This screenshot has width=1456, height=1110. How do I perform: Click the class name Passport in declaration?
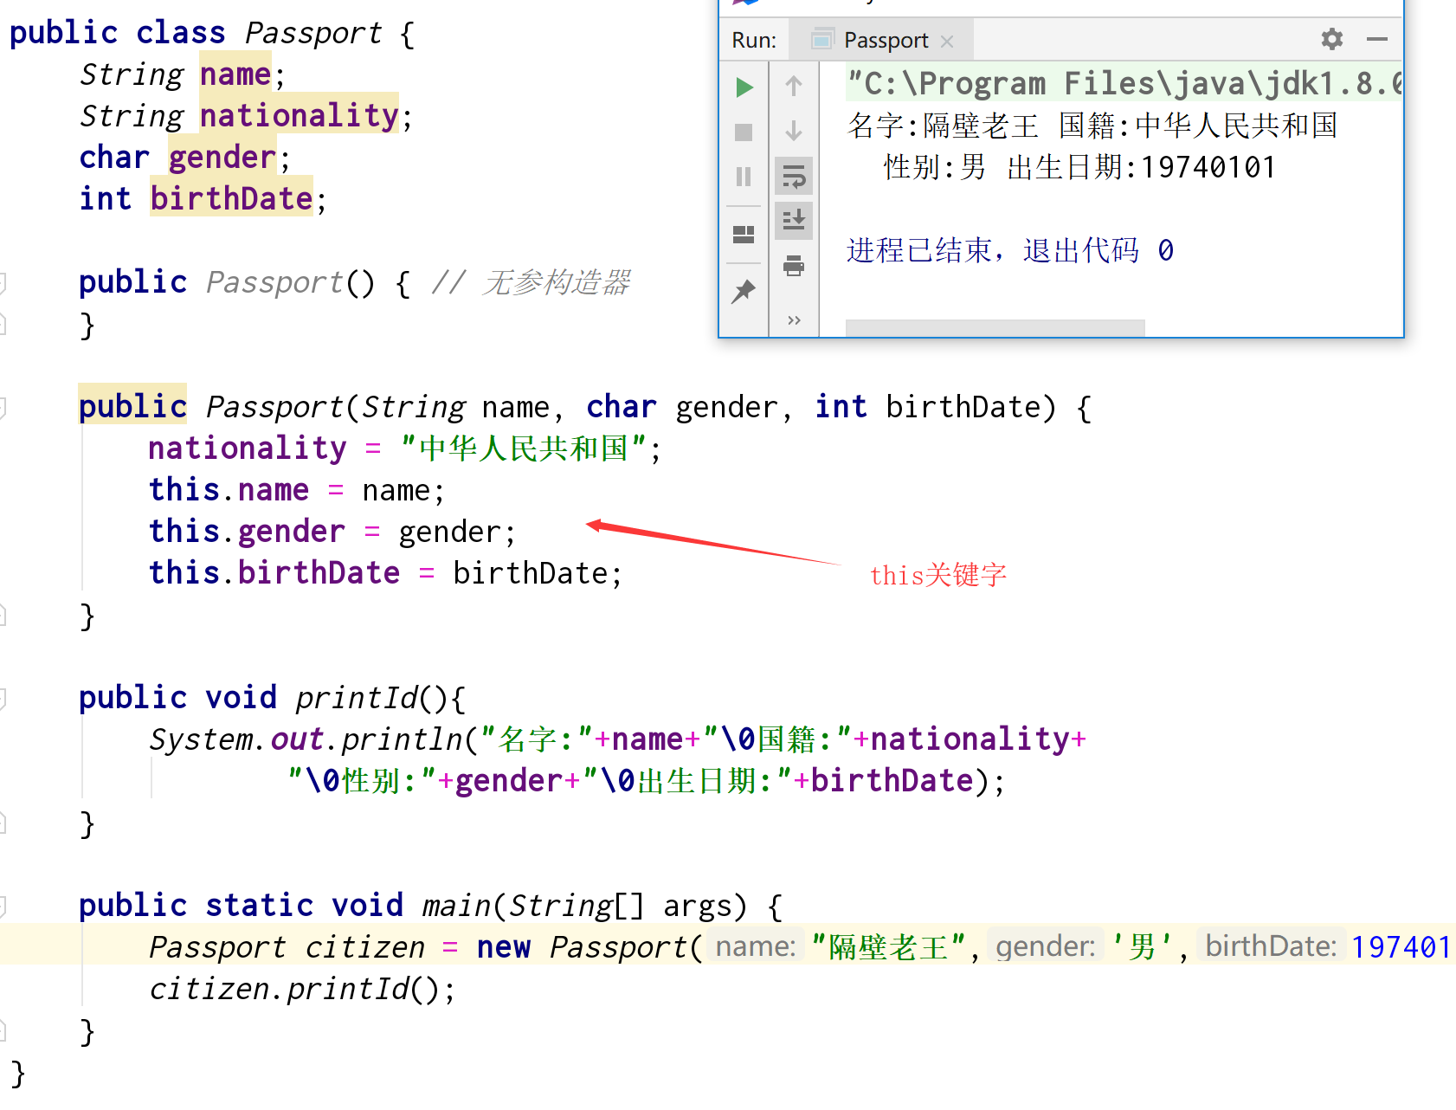(x=312, y=33)
